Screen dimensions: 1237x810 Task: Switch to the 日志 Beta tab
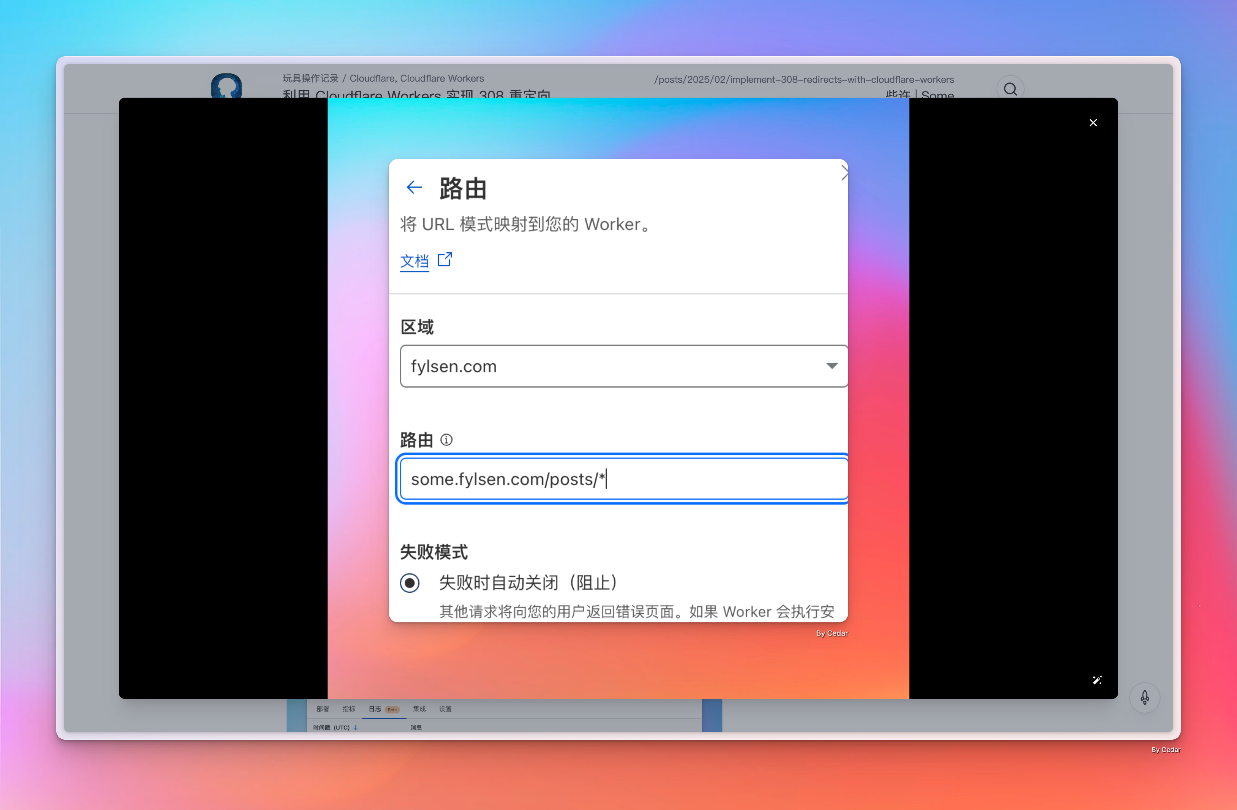point(383,709)
